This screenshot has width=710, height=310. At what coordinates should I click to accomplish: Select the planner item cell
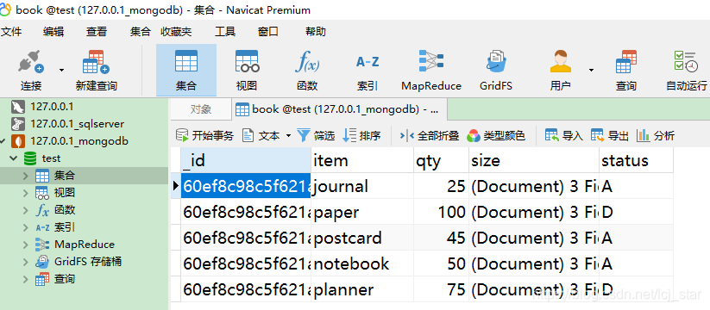tap(362, 288)
